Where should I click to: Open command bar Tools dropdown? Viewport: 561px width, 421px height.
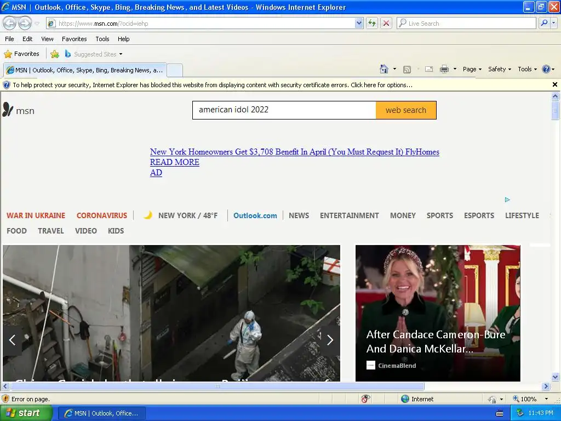pyautogui.click(x=527, y=69)
